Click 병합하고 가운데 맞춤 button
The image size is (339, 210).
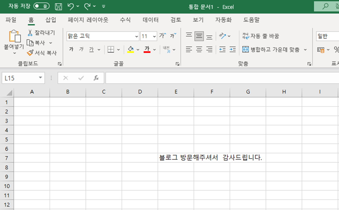click(271, 50)
